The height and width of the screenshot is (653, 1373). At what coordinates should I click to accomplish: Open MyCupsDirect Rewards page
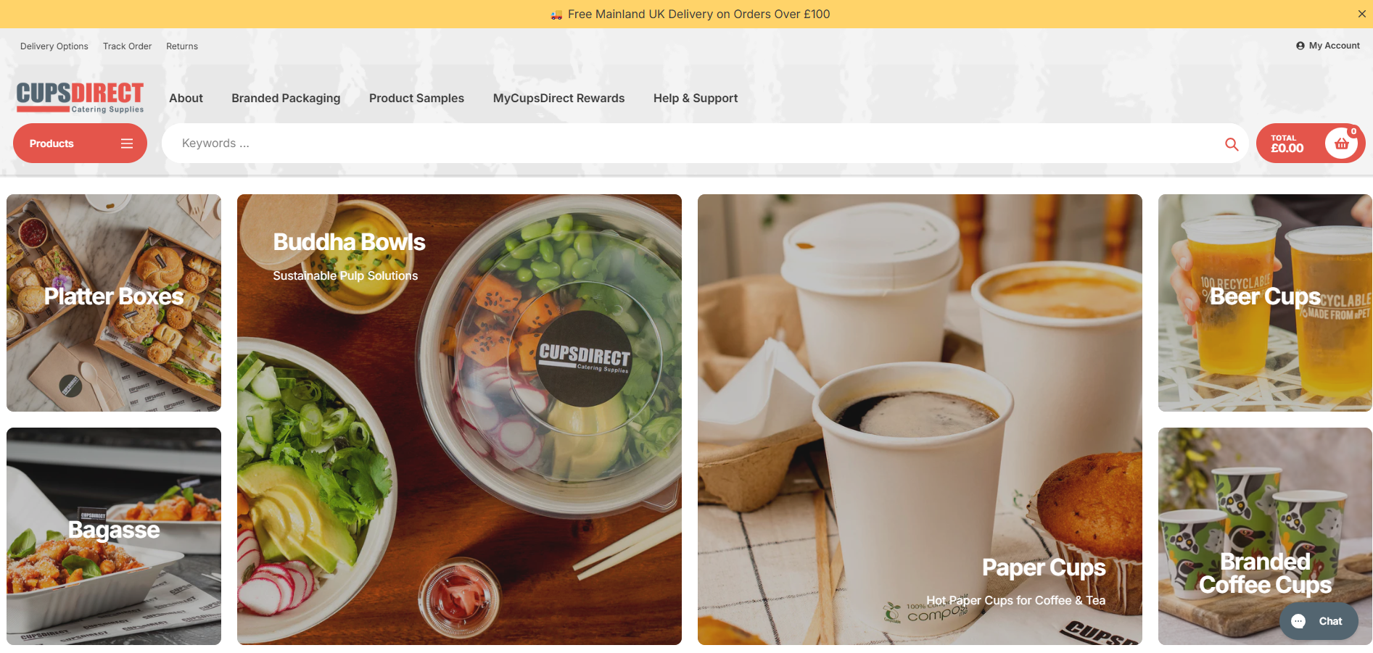click(x=558, y=98)
